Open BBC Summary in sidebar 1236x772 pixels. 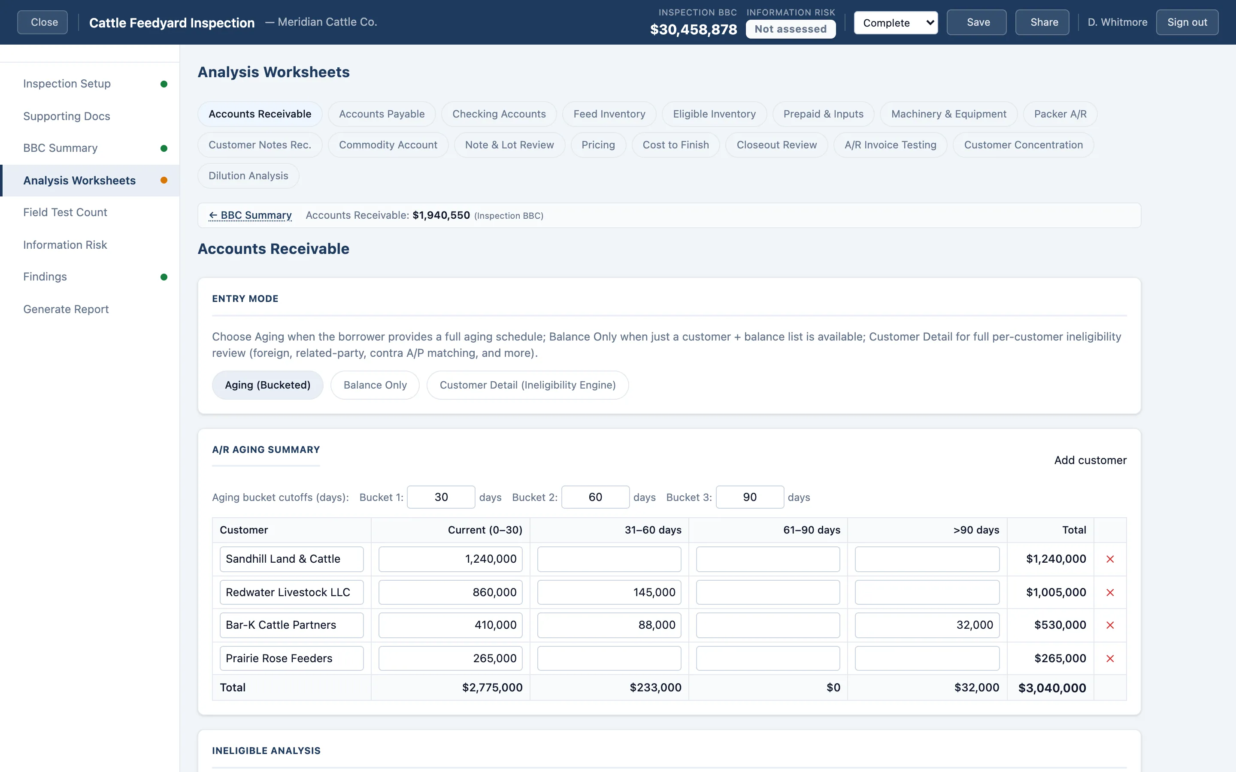coord(90,148)
